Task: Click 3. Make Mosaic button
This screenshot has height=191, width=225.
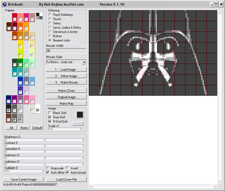Action: pyautogui.click(x=66, y=82)
